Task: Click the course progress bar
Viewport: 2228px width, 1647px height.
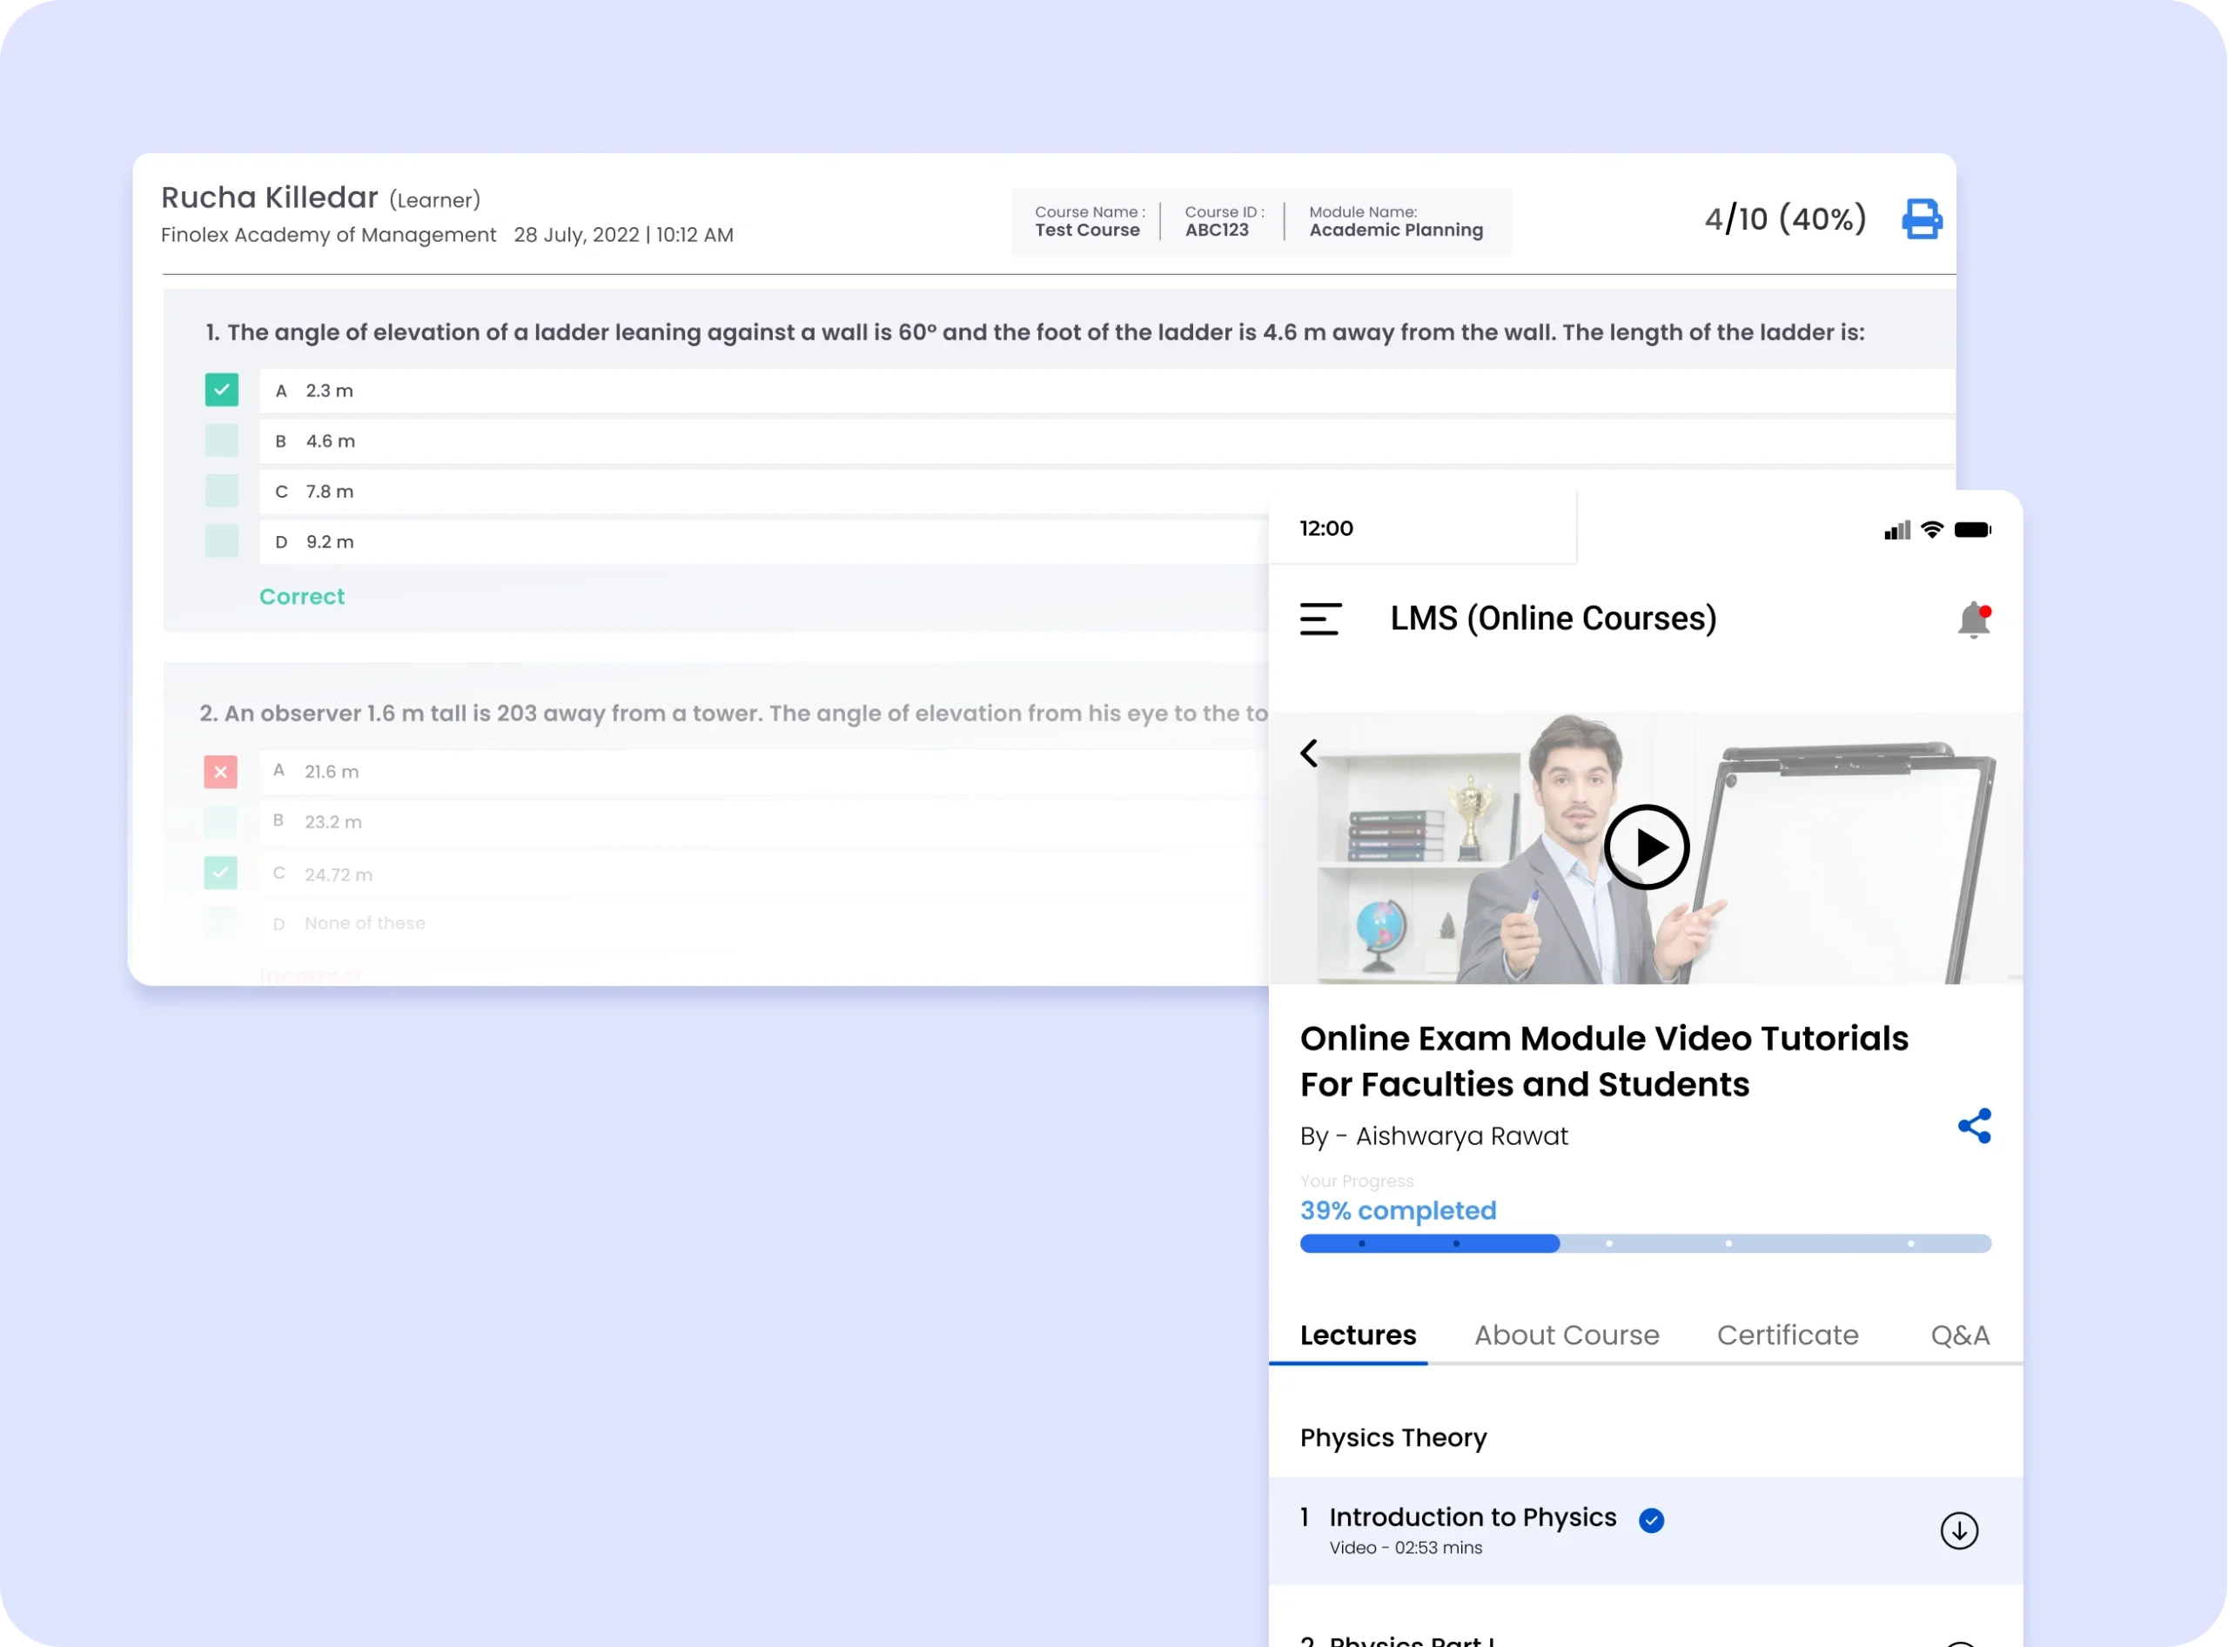Action: [1645, 1243]
